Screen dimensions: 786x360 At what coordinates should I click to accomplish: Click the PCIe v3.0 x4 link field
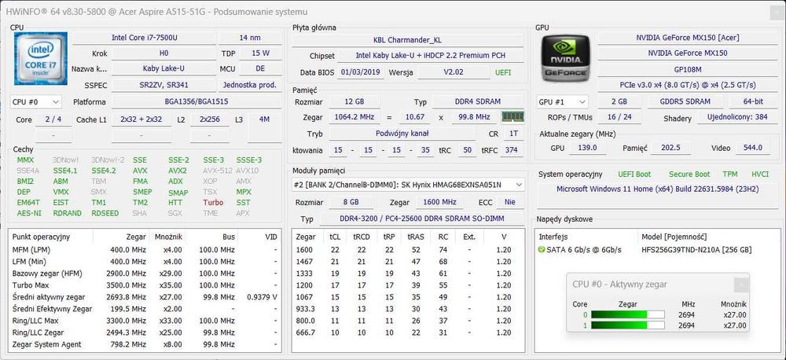pyautogui.click(x=687, y=85)
